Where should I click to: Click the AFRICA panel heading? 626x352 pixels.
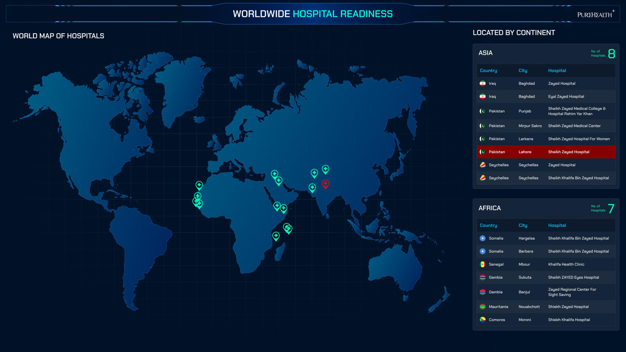[x=489, y=208]
